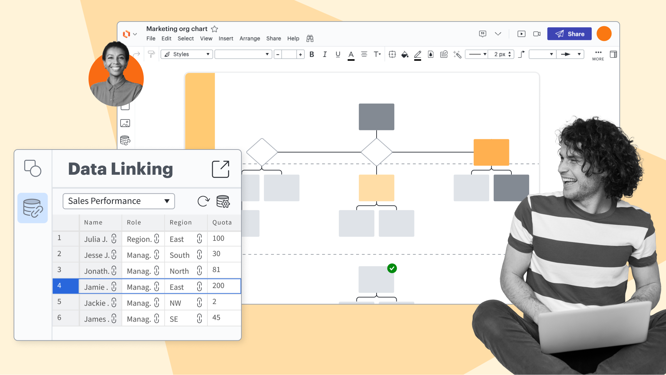
Task: Click the Arrange menu in menu bar
Action: 250,38
